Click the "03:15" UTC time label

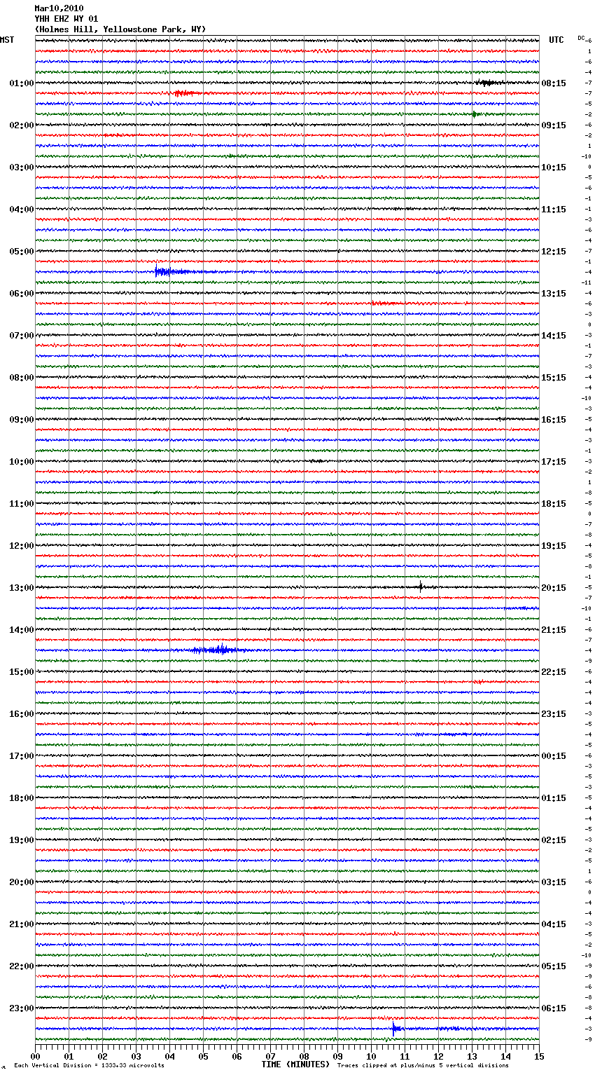tap(554, 882)
